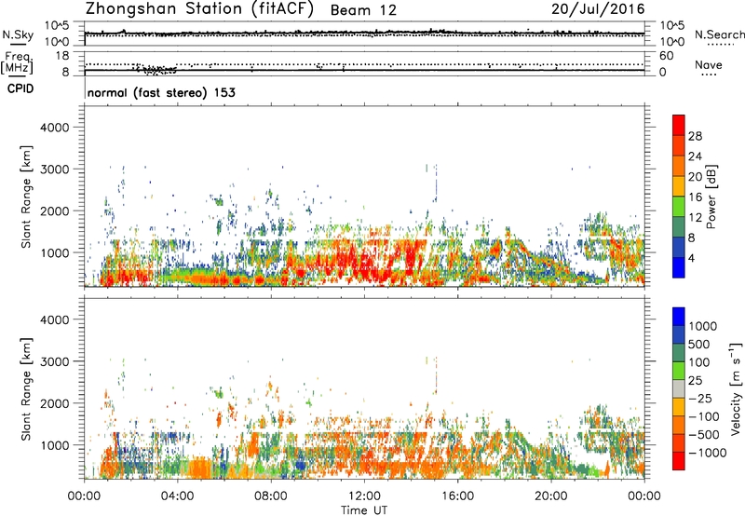The width and height of the screenshot is (745, 516).
Task: Click the "18" tick on the frequency axis
Action: pos(62,56)
